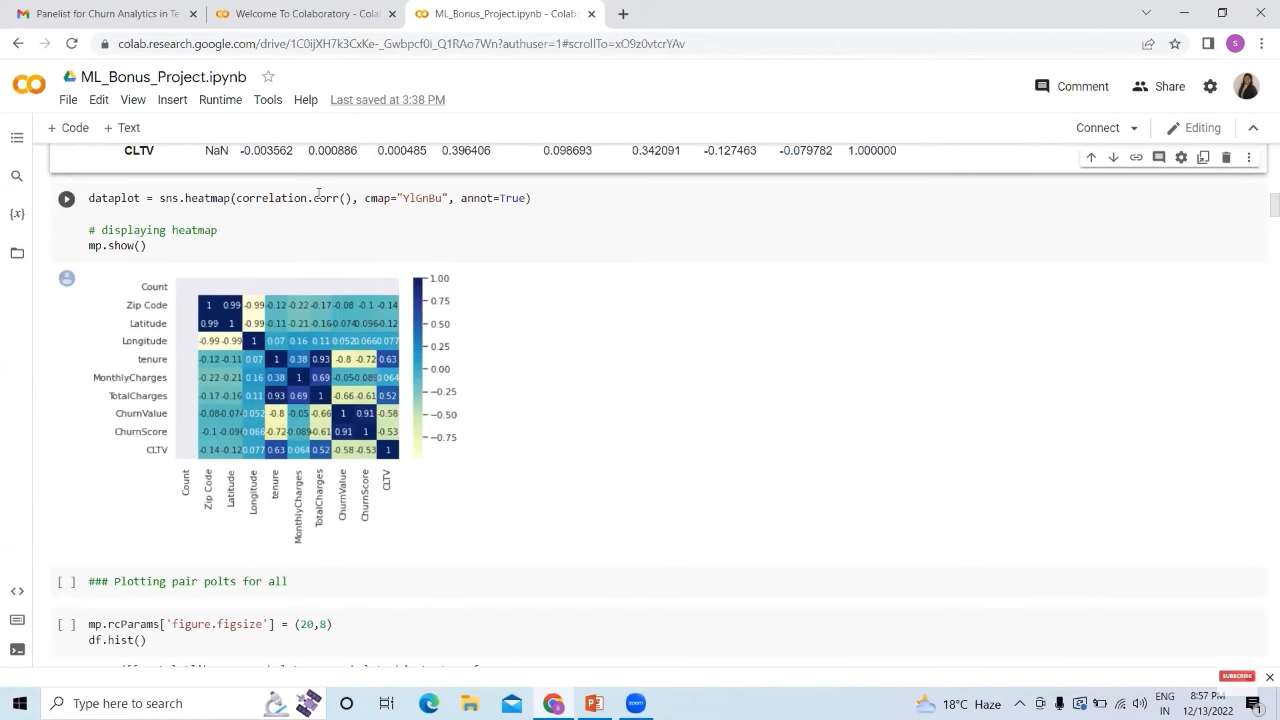Click the Insert menu item
The image size is (1280, 720).
[x=172, y=99]
